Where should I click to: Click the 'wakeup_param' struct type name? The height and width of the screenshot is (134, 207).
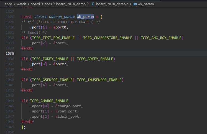coord(62,17)
